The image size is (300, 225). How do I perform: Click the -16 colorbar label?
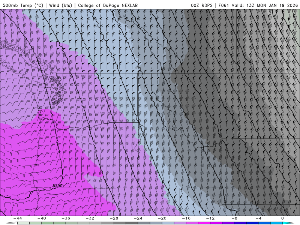[186, 218]
